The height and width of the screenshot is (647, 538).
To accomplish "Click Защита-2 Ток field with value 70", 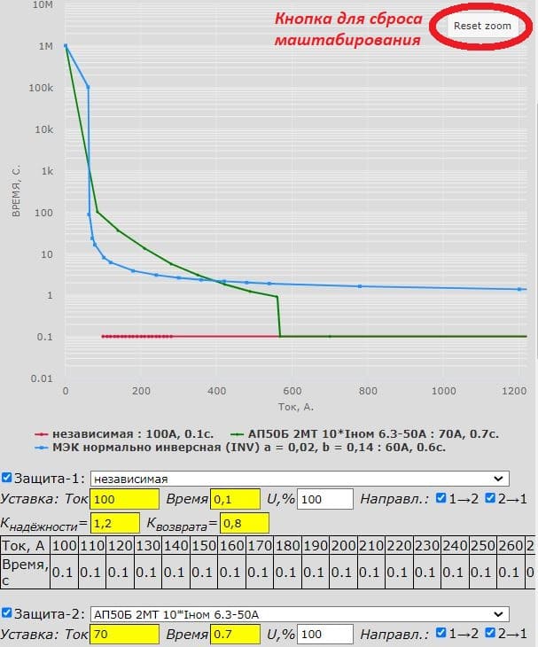I will click(124, 635).
